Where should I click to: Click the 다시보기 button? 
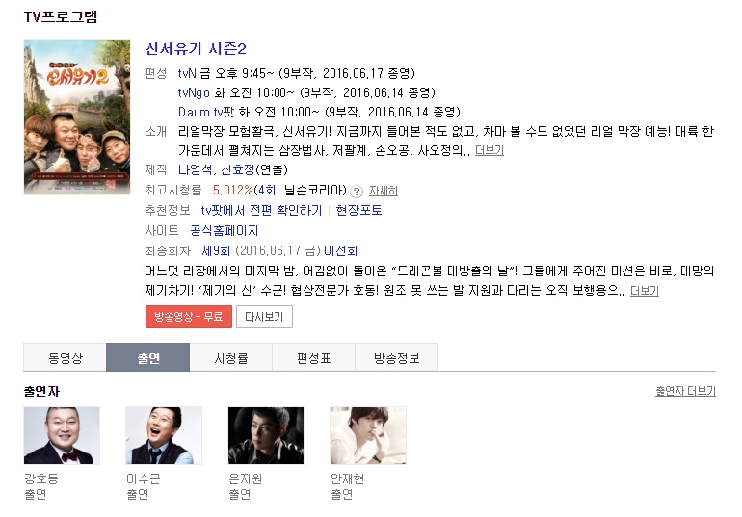point(264,317)
